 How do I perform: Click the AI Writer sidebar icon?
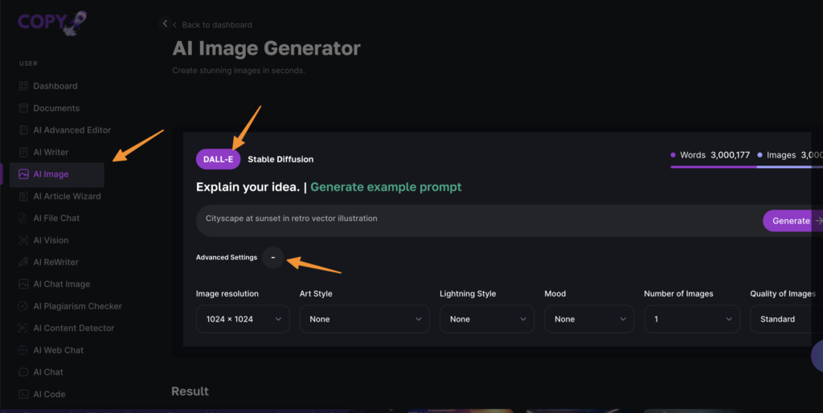24,152
